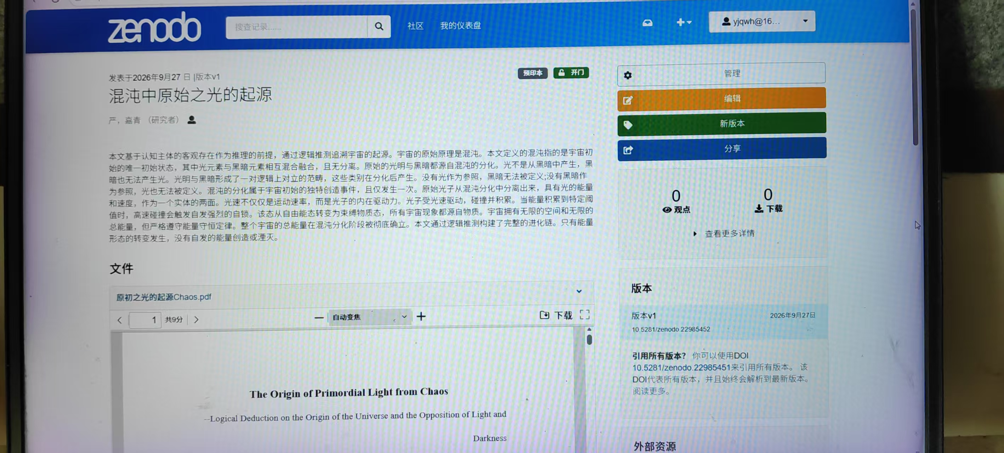
Task: Click the green 新版本 new version button
Action: [x=721, y=124]
